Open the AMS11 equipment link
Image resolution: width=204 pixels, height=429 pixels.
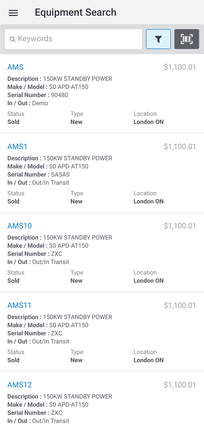pos(20,305)
